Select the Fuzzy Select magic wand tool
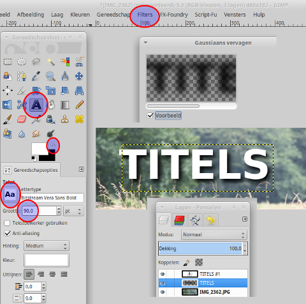 [50, 62]
